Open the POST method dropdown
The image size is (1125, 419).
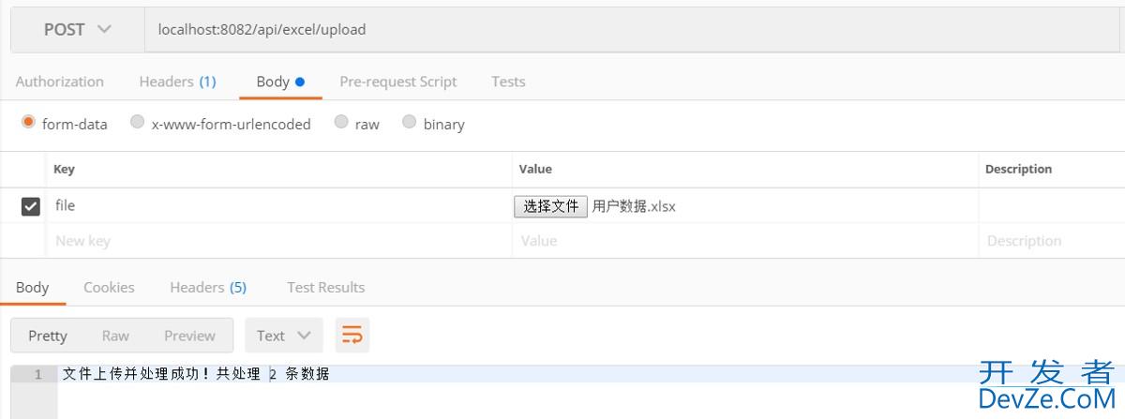[x=78, y=30]
